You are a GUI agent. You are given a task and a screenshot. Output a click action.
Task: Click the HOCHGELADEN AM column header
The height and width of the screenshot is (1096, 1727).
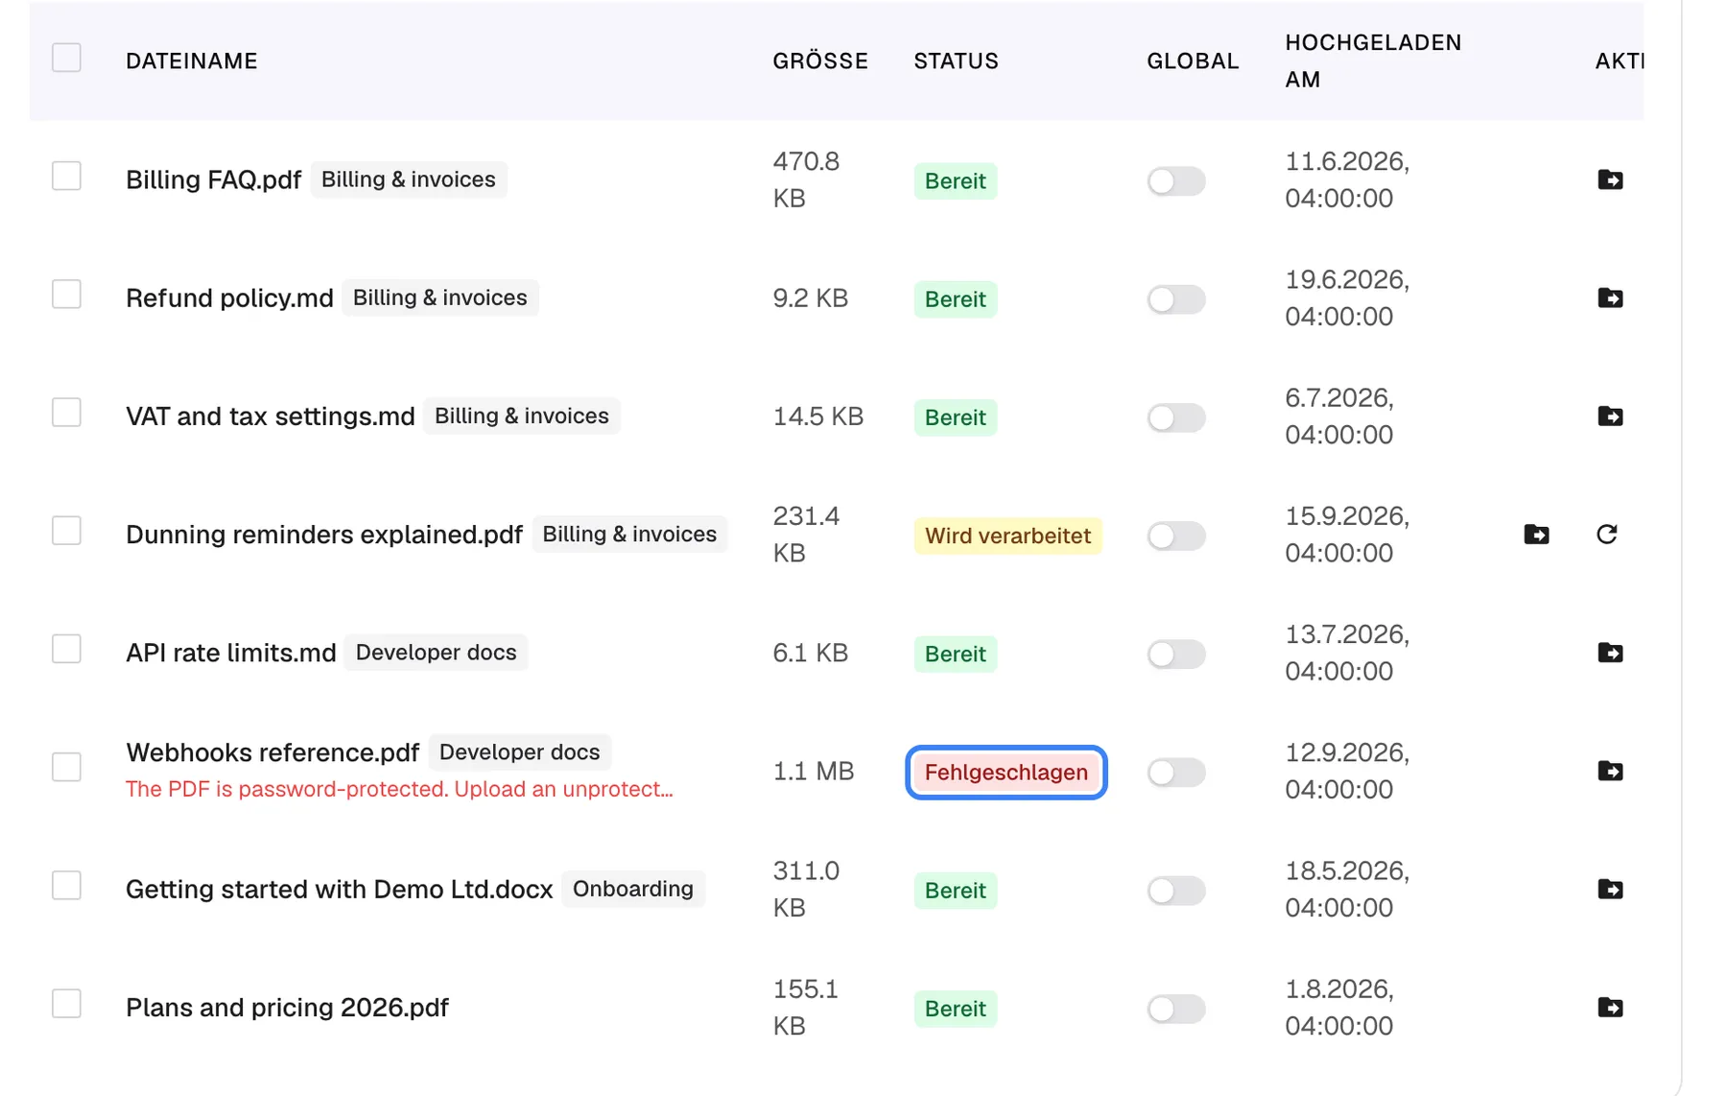tap(1373, 60)
